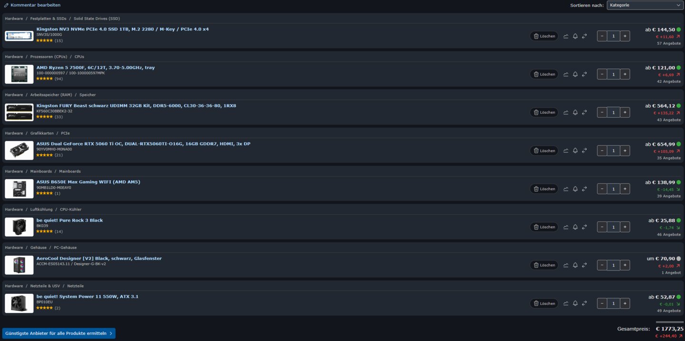Click swap arrows icon for Kingston FURY Beast RAM

point(585,112)
